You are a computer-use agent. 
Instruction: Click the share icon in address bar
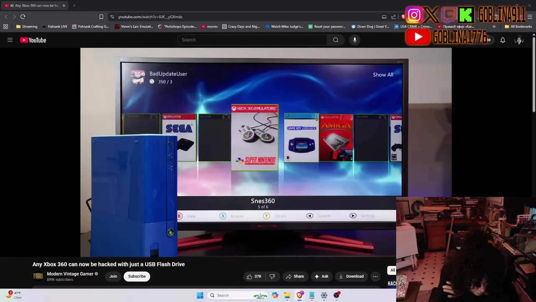[393, 17]
